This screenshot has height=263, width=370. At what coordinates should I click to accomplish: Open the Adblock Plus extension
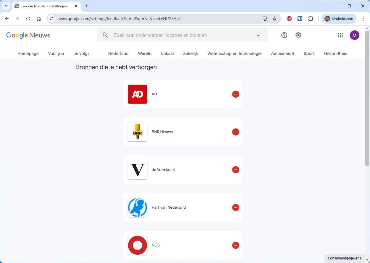[x=289, y=19]
